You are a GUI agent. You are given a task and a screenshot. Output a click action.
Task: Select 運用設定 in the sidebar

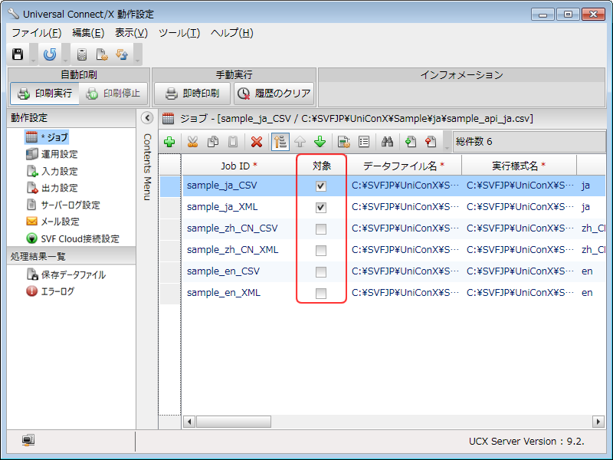pyautogui.click(x=51, y=154)
